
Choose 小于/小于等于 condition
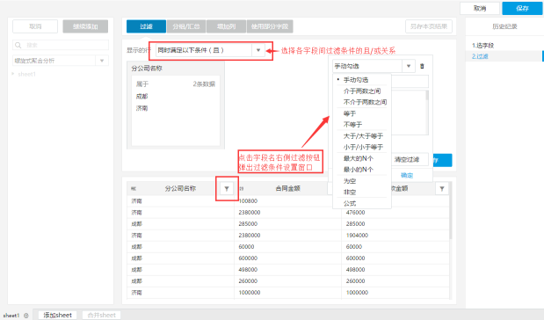coord(362,147)
